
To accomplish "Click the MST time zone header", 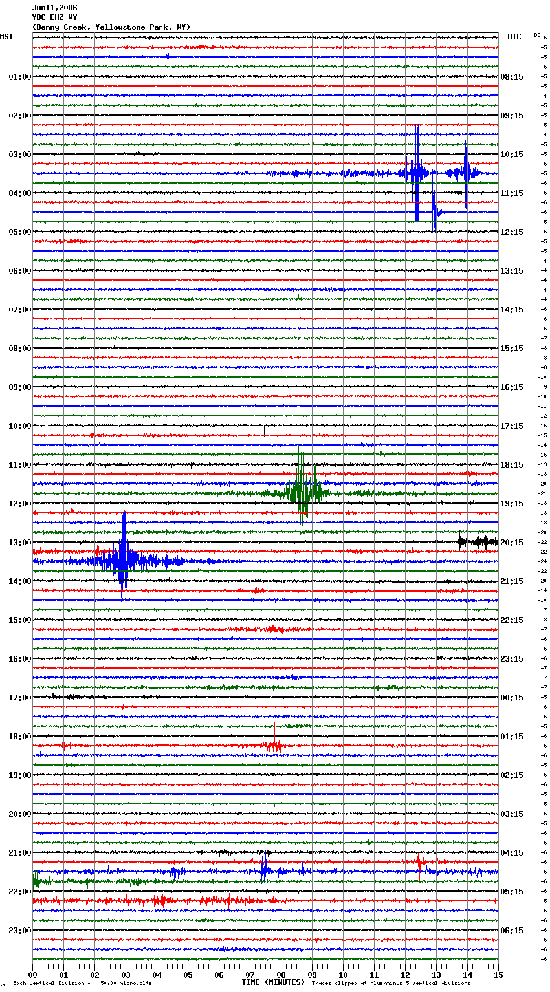I will [6, 37].
